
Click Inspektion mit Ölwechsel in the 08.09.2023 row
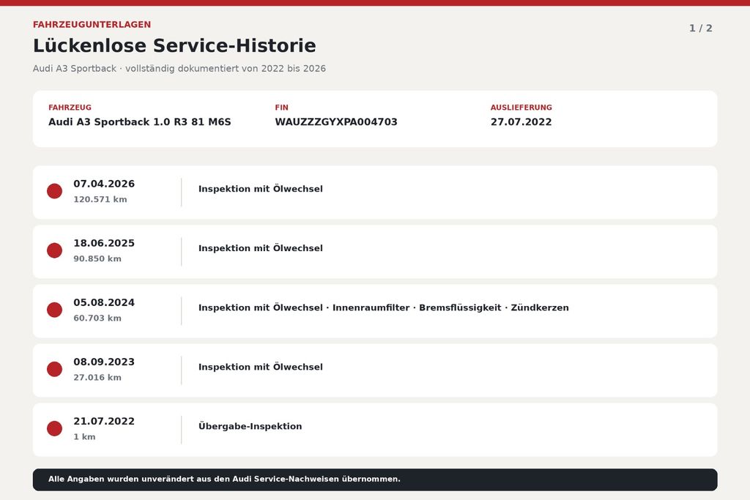(261, 367)
